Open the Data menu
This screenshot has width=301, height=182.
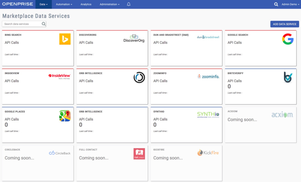point(43,4)
